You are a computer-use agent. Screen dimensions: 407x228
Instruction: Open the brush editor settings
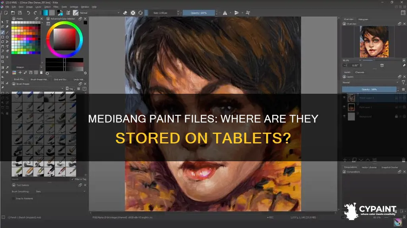(x=68, y=13)
